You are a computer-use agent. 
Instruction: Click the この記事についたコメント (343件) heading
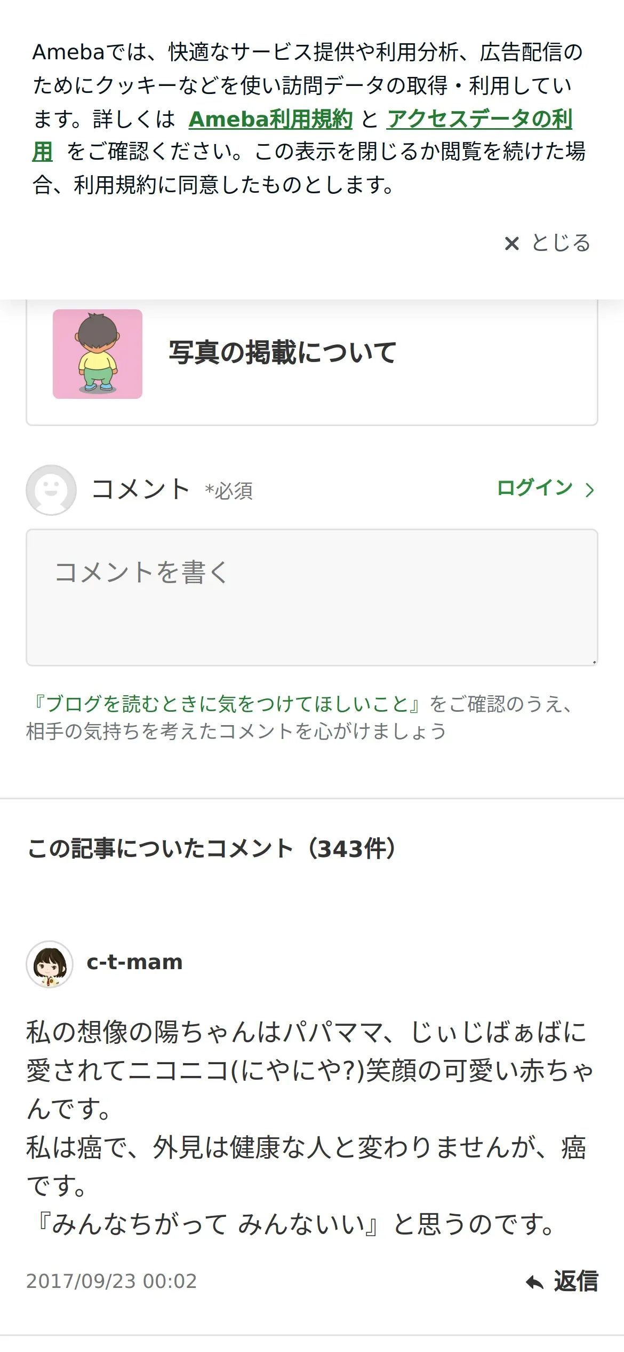213,848
